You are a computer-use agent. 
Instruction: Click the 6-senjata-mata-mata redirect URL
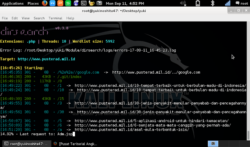[153, 125]
